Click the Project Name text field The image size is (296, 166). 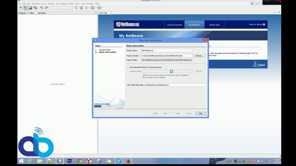pos(166,50)
